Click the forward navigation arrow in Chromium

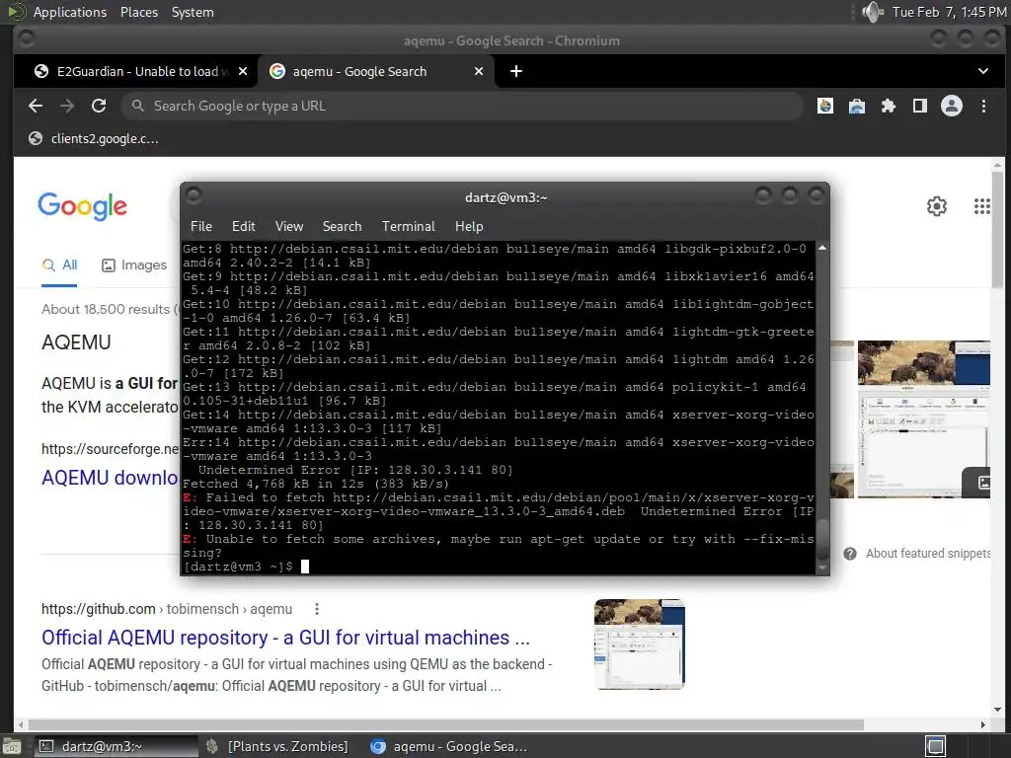[x=67, y=106]
